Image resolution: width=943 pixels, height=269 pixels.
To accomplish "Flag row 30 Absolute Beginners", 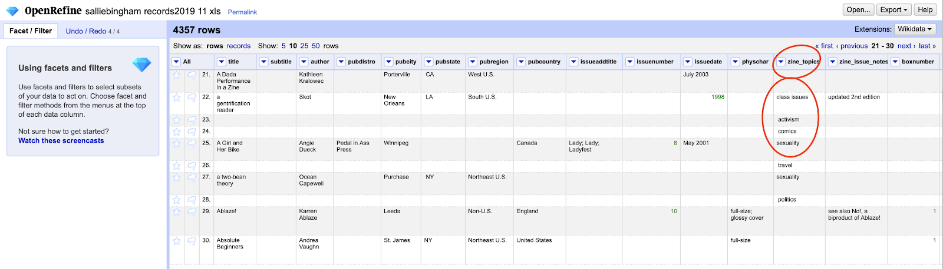I will (192, 241).
